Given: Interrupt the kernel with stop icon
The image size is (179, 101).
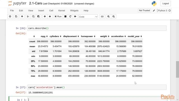Looking at the screenshot, I should pyautogui.click(x=65, y=17).
